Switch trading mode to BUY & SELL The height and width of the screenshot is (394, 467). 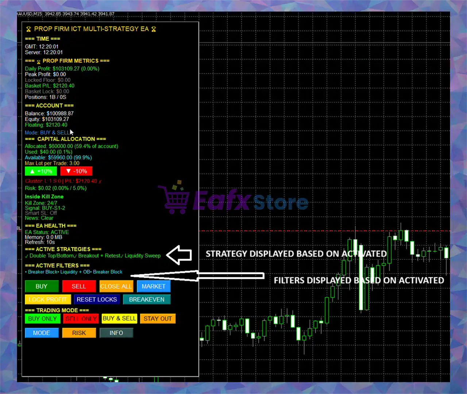click(x=119, y=318)
